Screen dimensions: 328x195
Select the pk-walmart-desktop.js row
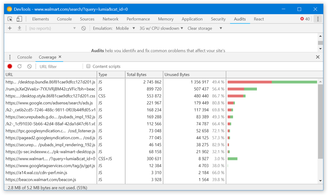pyautogui.click(x=161, y=152)
